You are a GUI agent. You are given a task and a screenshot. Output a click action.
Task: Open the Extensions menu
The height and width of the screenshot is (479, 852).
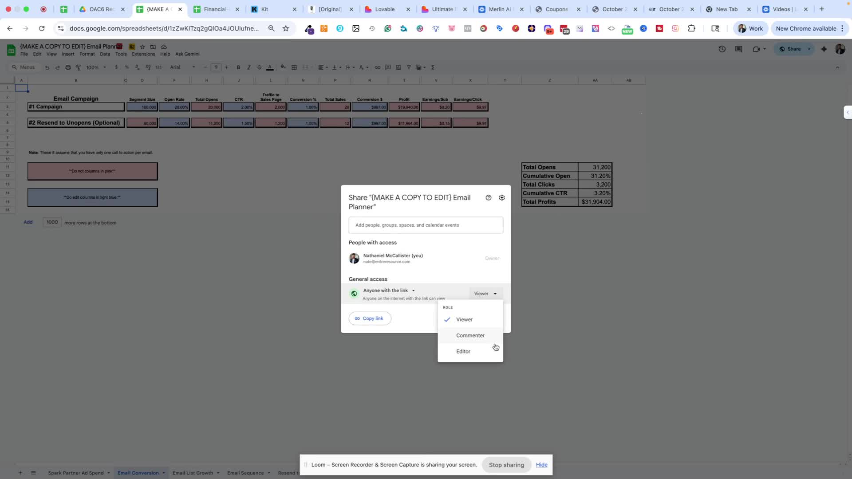coord(143,54)
